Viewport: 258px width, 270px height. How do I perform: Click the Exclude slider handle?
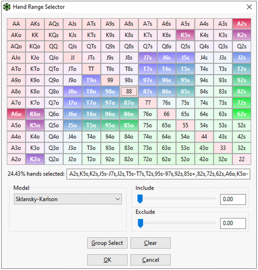(140, 223)
